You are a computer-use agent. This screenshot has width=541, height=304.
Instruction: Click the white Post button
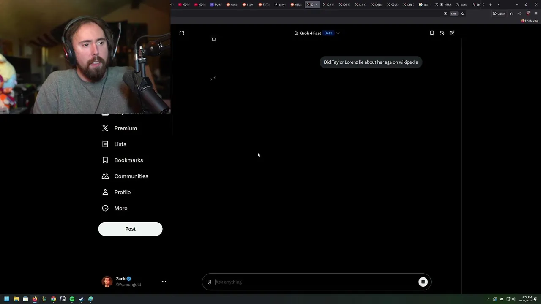130,229
